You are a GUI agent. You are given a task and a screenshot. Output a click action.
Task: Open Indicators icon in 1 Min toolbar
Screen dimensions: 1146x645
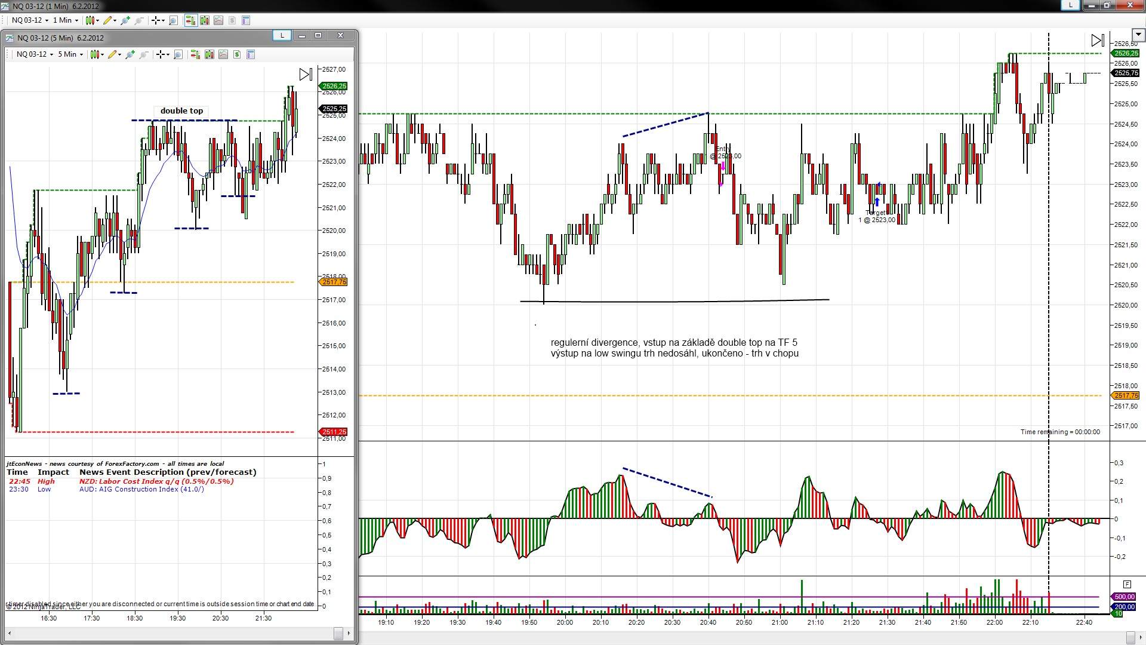(218, 20)
